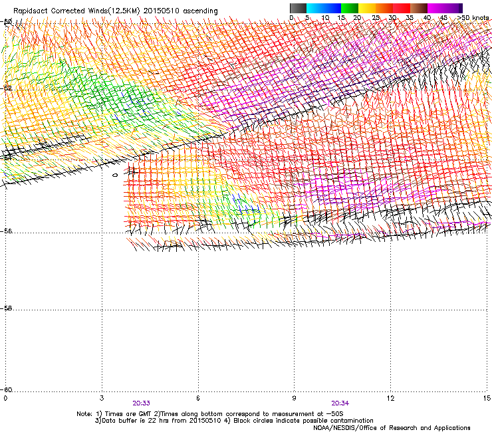Click the 20:33 swath time marker
Screen dimensions: 492x432
[141, 403]
